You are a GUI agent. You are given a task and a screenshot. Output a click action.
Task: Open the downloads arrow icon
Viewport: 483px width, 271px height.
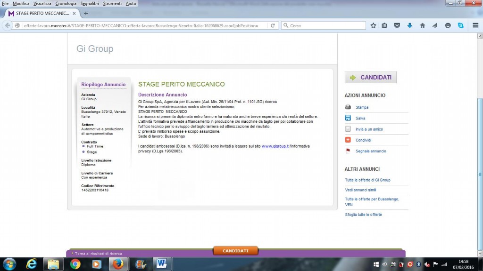[x=410, y=25]
